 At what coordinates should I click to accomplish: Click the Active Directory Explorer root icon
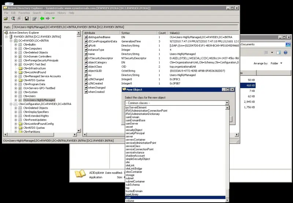click(x=6, y=33)
